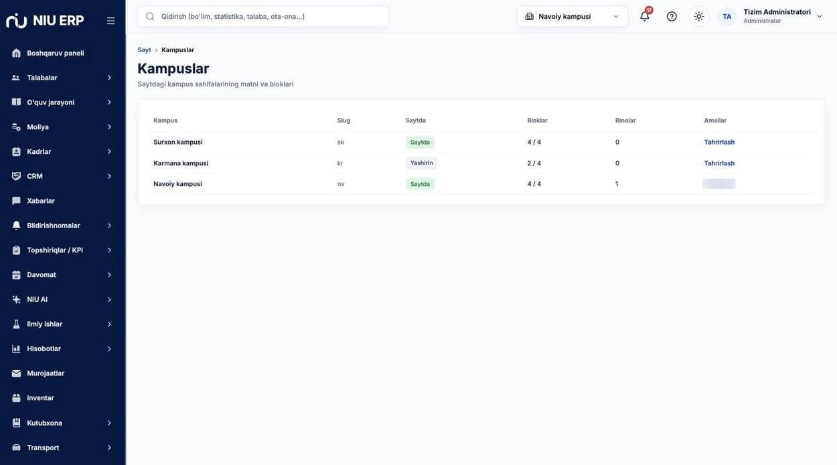Viewport: 837px width, 465px height.
Task: Click Tahrirlash for Karmana kampusi
Action: pos(719,163)
